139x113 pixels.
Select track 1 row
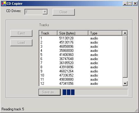[81, 38]
